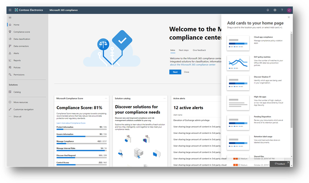Select the Discover Shadow IT card thumbnail
Image resolution: width=309 pixels, height=183 pixels.
pyautogui.click(x=238, y=83)
